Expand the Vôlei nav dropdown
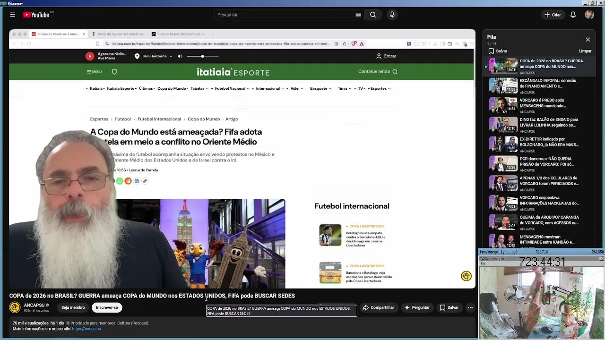 click(297, 89)
